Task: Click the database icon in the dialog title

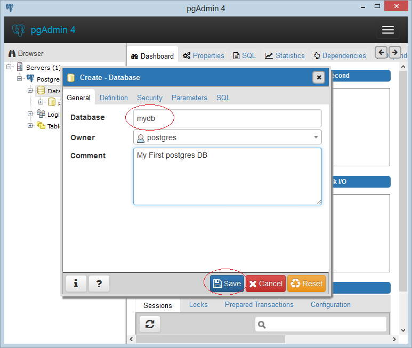Action: click(x=71, y=78)
